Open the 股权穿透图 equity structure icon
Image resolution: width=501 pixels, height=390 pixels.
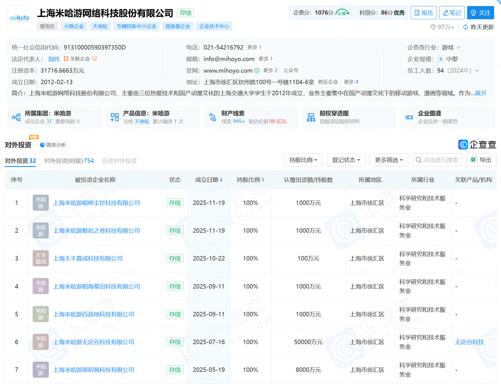311,117
